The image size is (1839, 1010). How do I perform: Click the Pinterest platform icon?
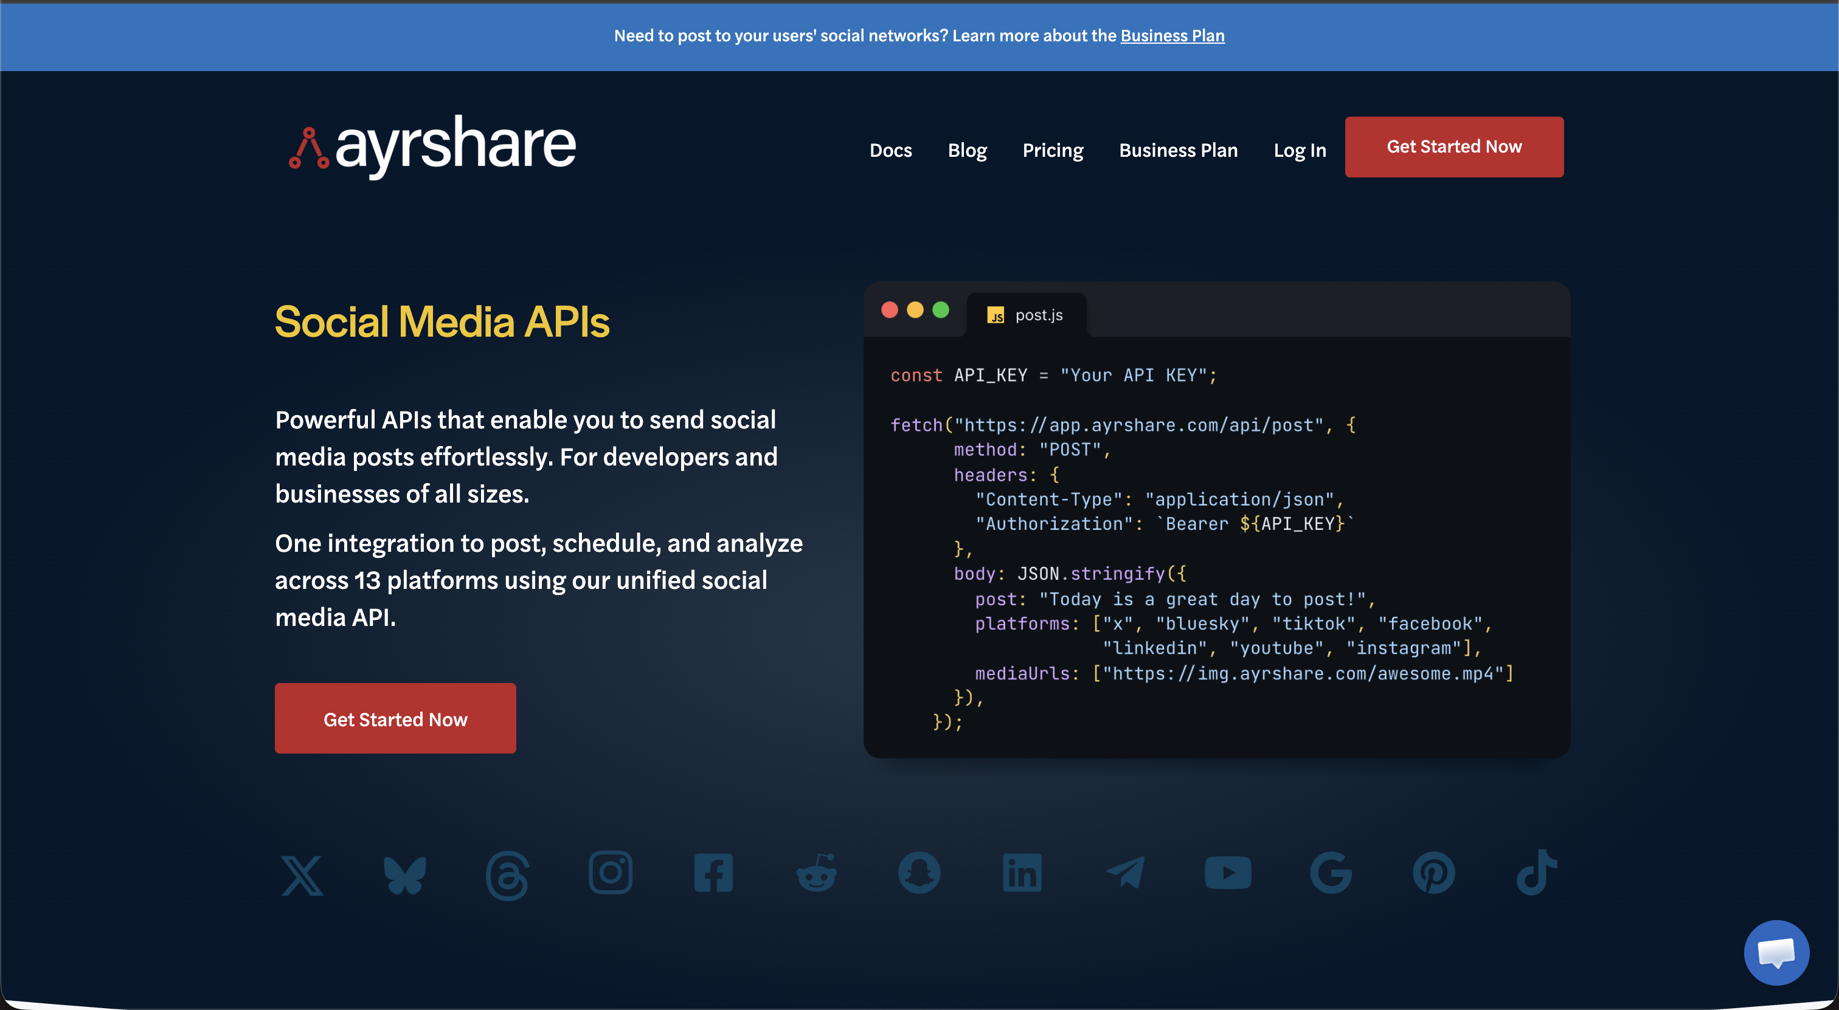(1433, 873)
